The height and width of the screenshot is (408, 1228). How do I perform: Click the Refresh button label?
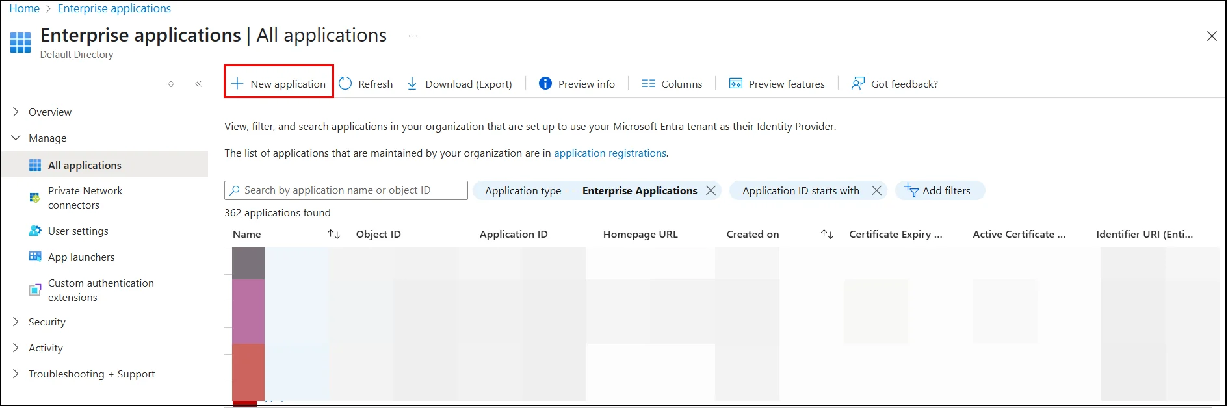click(x=376, y=84)
